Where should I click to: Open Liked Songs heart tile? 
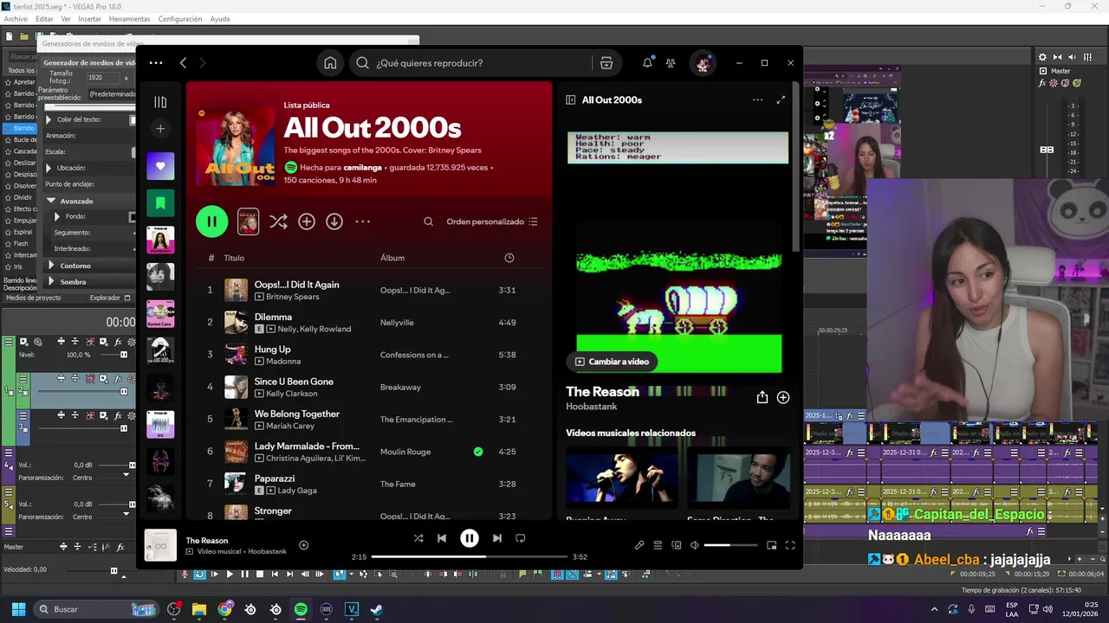[x=160, y=166]
